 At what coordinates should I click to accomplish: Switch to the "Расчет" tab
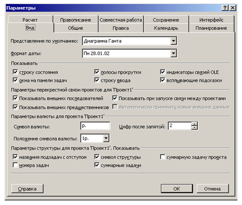pyautogui.click(x=30, y=19)
